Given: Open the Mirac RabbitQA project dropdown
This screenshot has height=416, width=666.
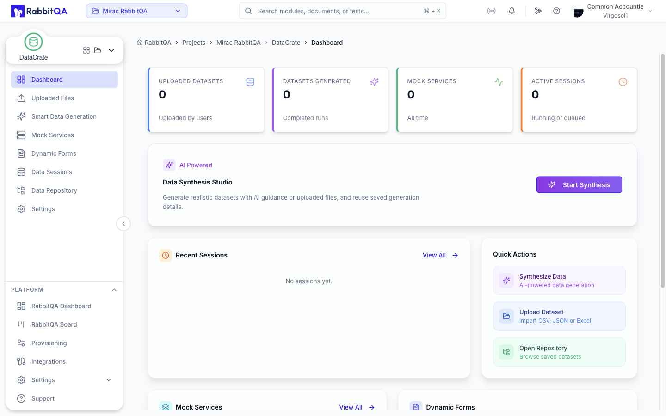Looking at the screenshot, I should click(136, 11).
